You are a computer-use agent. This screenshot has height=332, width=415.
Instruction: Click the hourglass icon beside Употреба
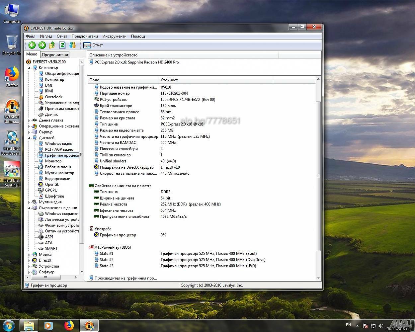pos(91,229)
